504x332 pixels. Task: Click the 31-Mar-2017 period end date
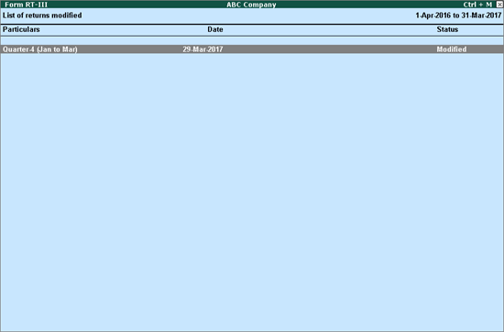point(481,16)
